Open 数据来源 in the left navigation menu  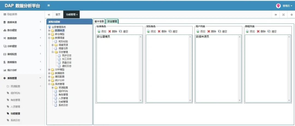click(x=22, y=22)
